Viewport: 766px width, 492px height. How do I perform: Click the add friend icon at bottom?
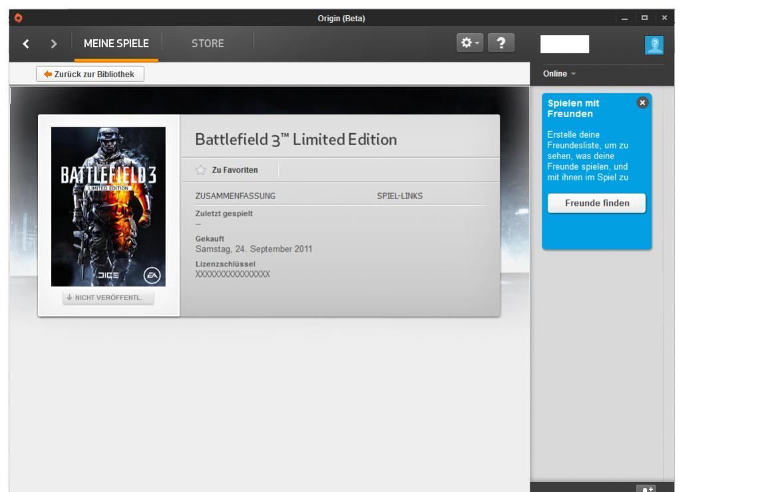click(646, 489)
